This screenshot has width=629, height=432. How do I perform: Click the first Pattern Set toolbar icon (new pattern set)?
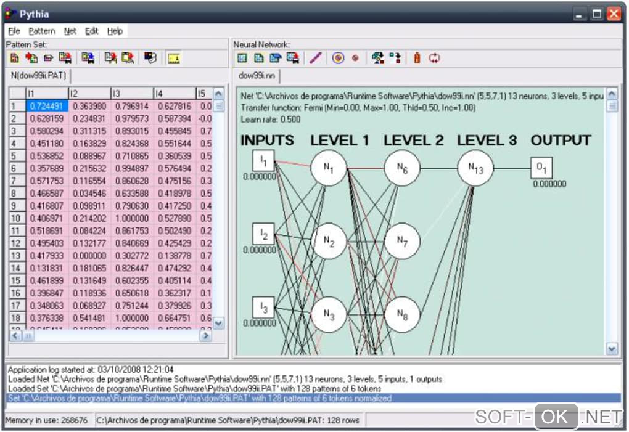pos(15,59)
